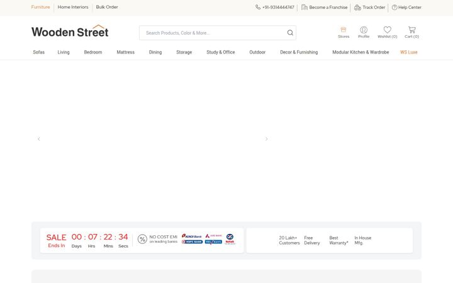This screenshot has width=453, height=283.
Task: Open the Mattress menu
Action: coord(126,52)
